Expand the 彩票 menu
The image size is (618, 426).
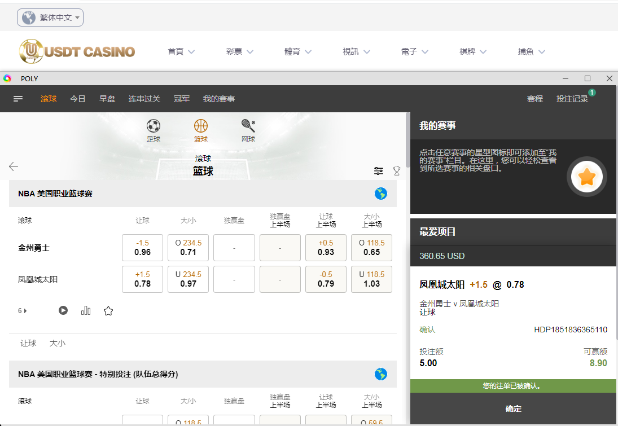click(240, 51)
